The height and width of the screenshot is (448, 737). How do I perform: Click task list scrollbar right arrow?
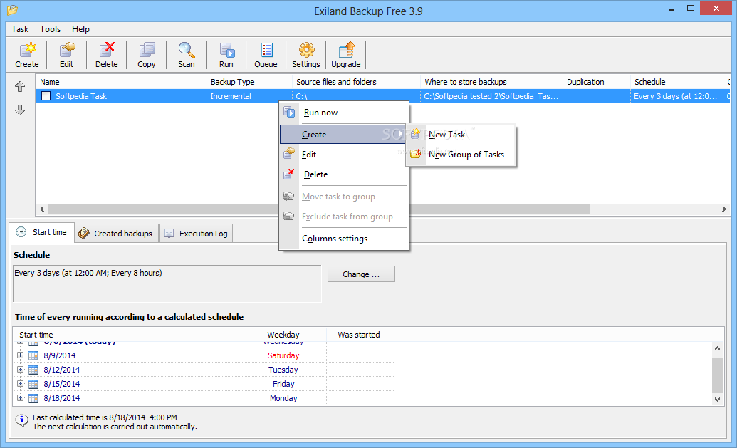click(x=724, y=209)
